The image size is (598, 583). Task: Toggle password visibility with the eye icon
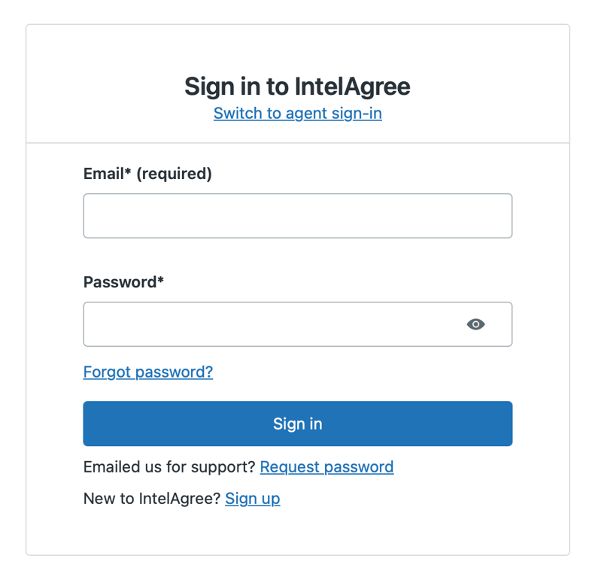[475, 324]
